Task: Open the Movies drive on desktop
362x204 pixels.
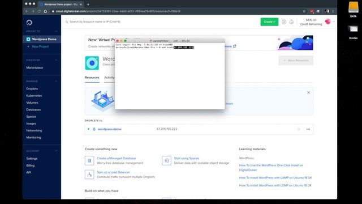Action: (x=353, y=32)
